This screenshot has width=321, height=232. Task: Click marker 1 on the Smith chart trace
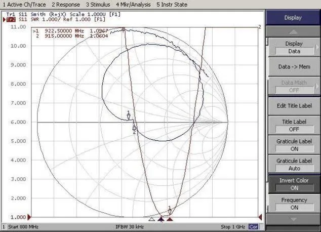tap(129, 116)
